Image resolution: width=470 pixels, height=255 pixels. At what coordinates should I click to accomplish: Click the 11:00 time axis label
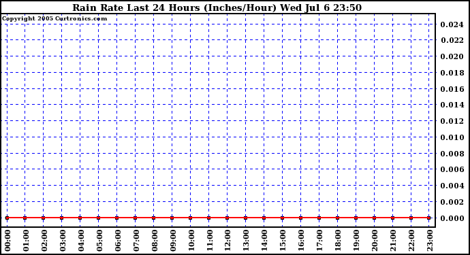coord(210,240)
